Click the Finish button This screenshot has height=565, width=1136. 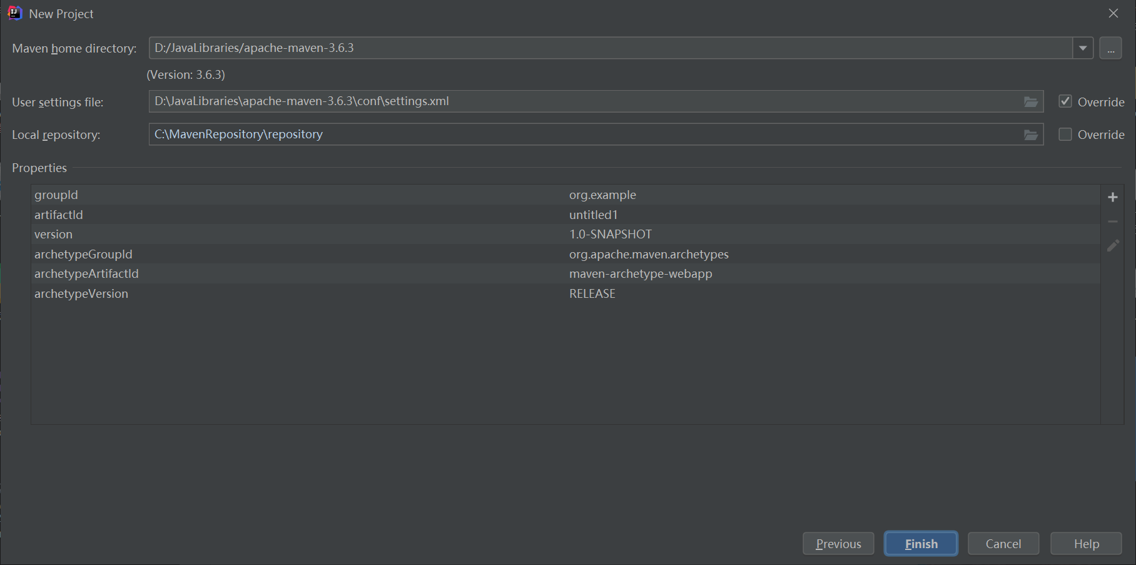point(921,543)
